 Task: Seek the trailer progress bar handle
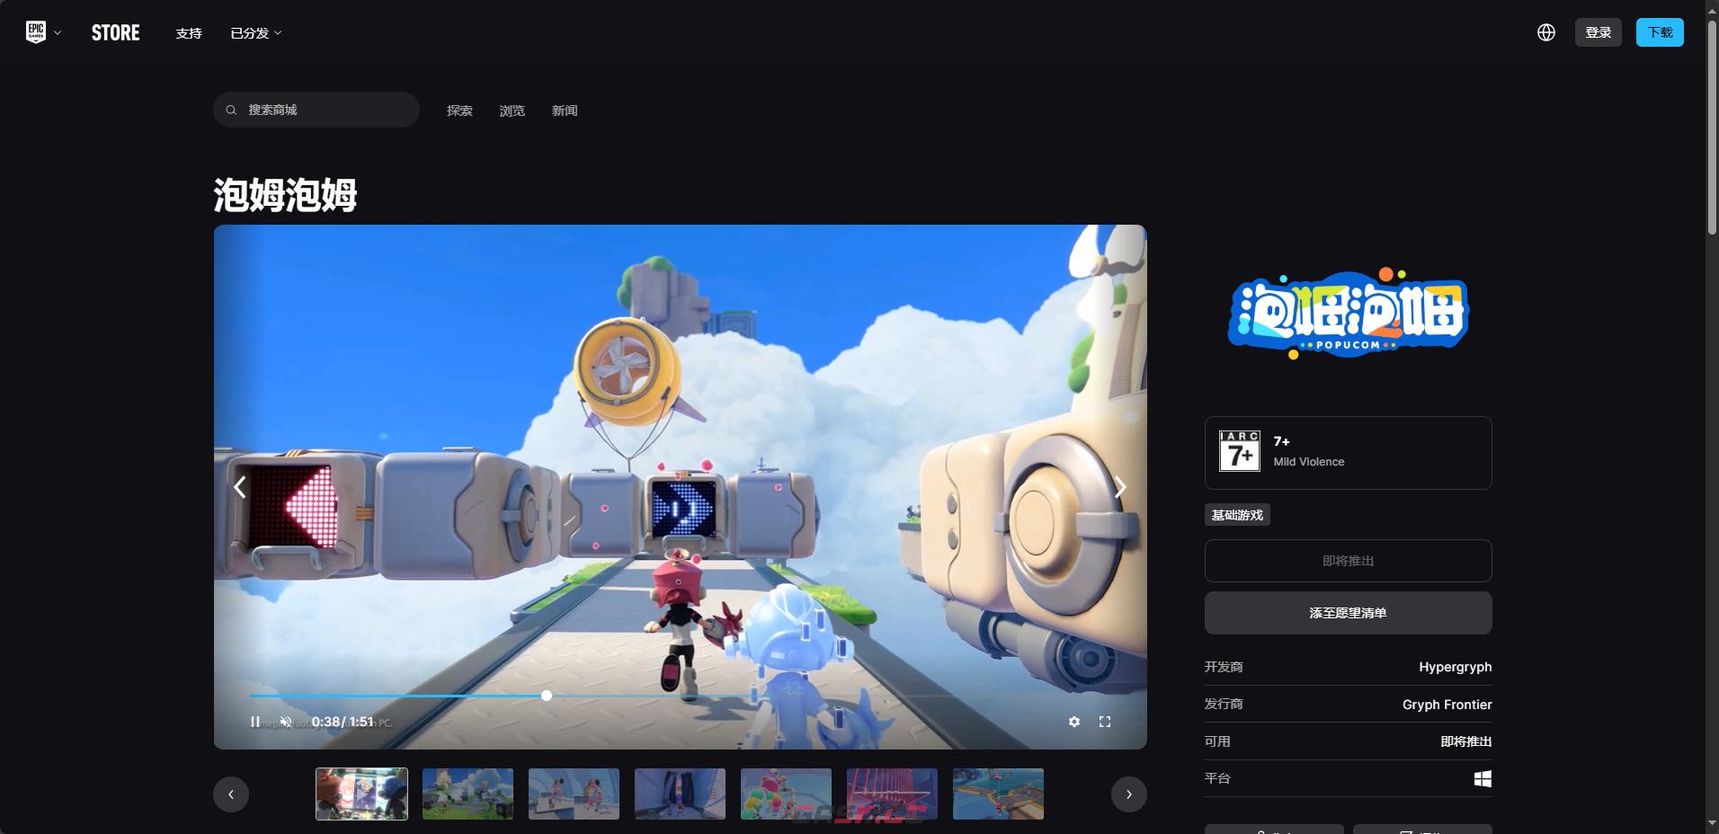[547, 696]
